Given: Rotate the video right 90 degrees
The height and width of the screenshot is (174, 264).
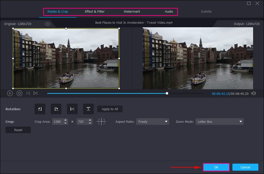Looking at the screenshot, I should point(56,109).
